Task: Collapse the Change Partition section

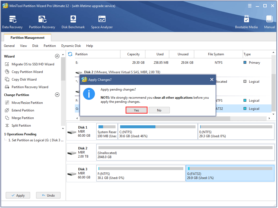Action: tap(57, 95)
